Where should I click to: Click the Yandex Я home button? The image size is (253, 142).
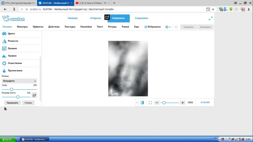point(14,9)
